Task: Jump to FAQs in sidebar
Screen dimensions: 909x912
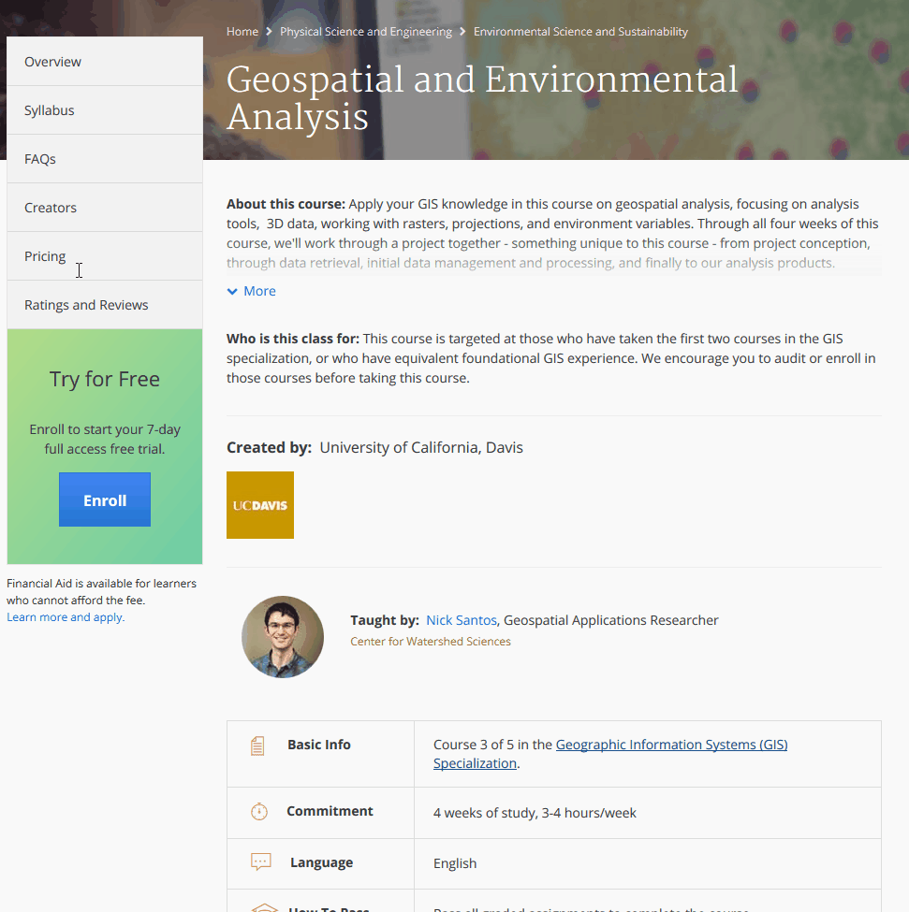Action: [x=105, y=159]
